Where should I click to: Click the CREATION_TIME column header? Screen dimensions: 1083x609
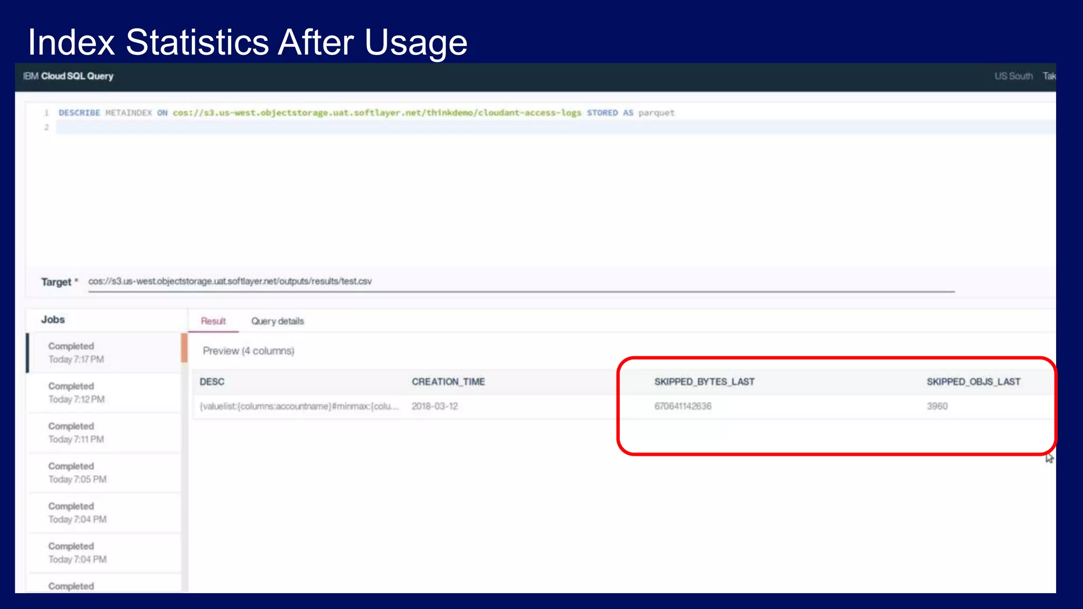point(448,382)
